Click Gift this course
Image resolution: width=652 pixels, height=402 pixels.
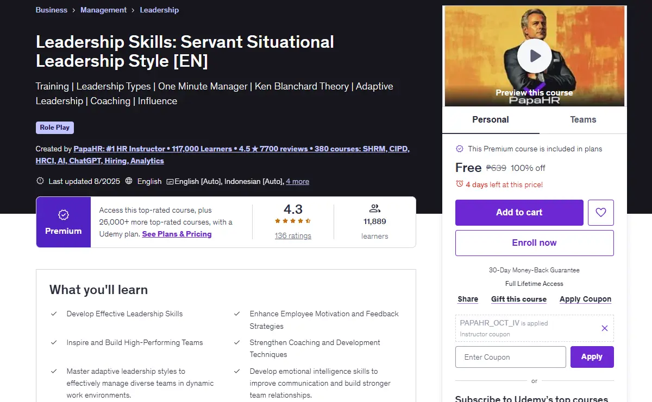tap(519, 299)
